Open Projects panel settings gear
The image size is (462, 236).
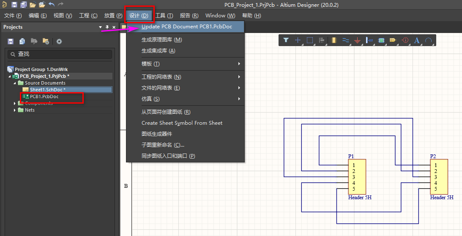[59, 41]
